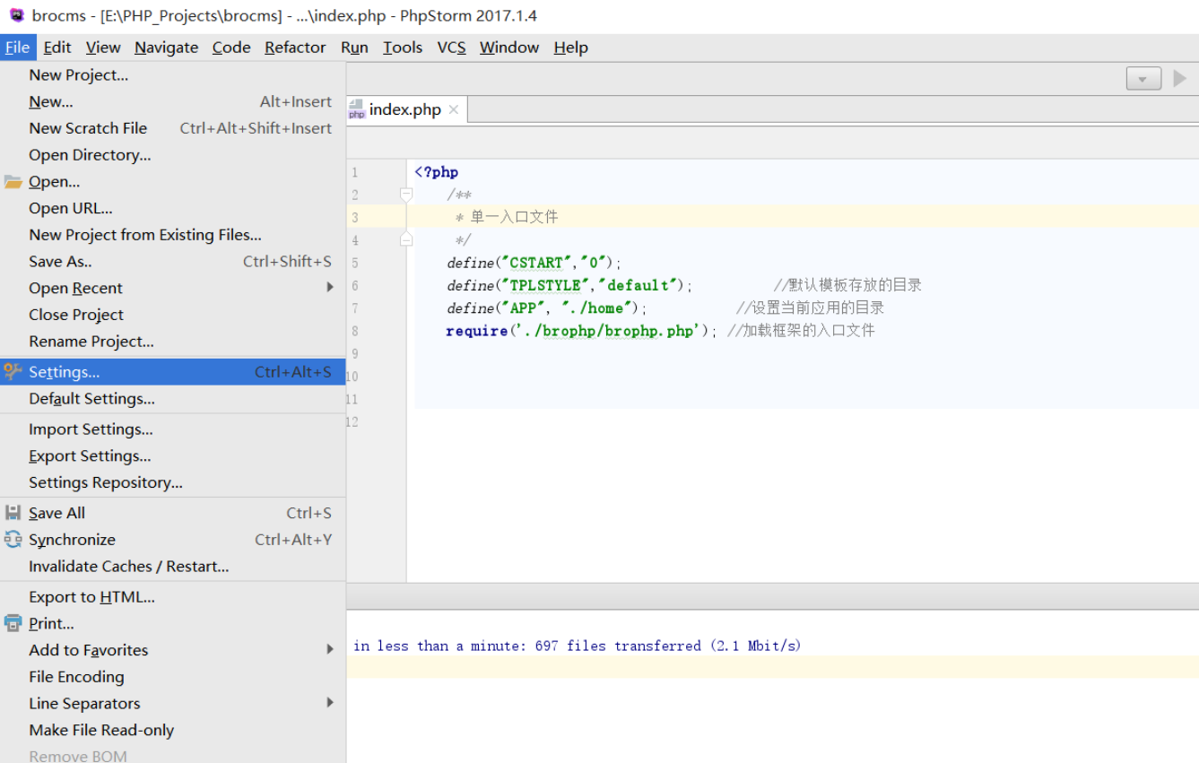Viewport: 1199px width, 763px height.
Task: Switch to the index.php editor tab
Action: click(x=406, y=109)
